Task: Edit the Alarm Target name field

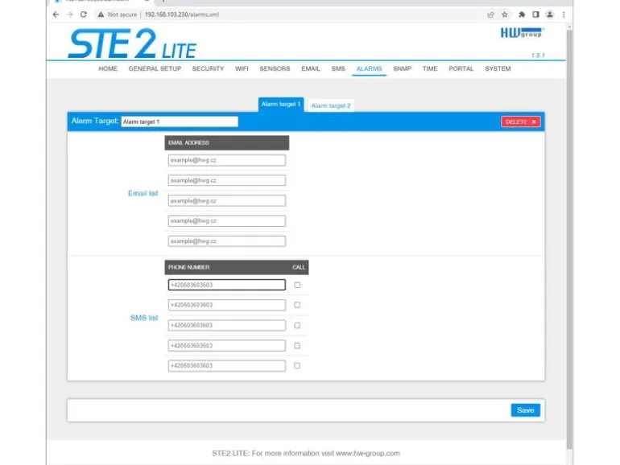Action: [180, 121]
